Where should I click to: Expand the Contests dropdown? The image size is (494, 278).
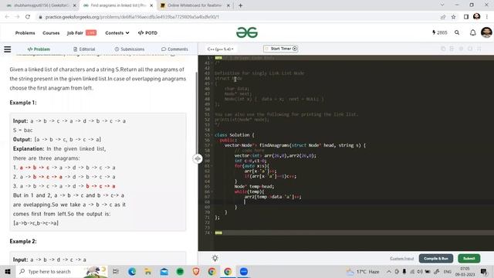tap(117, 32)
